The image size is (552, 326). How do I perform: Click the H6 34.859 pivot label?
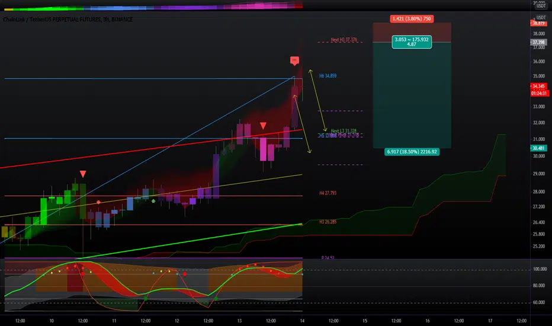(x=328, y=76)
